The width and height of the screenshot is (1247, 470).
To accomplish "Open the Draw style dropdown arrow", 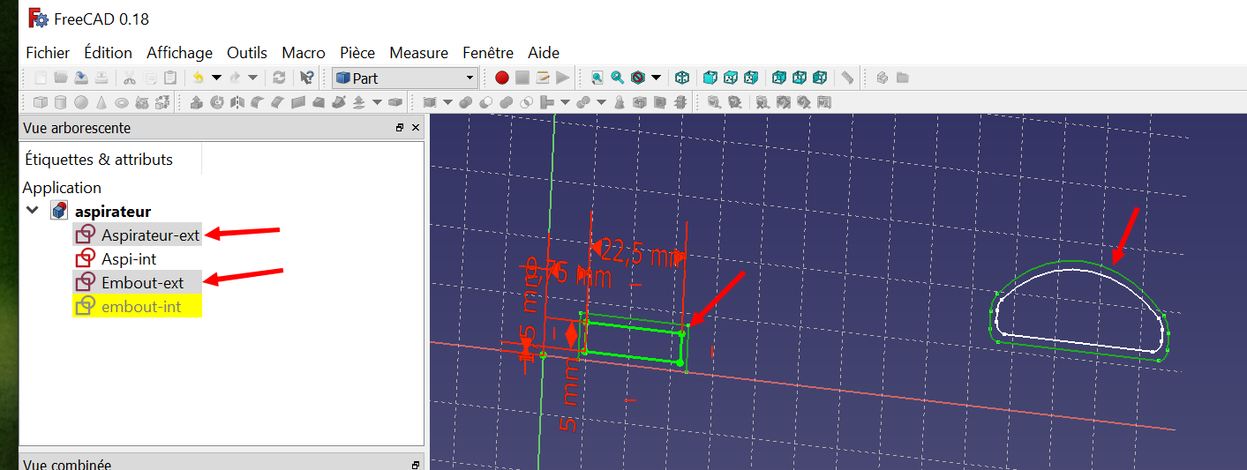I will [x=656, y=78].
